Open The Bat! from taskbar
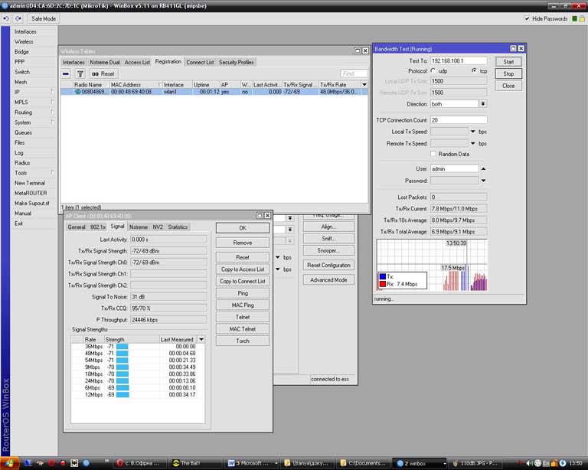588x470 pixels. [x=195, y=463]
